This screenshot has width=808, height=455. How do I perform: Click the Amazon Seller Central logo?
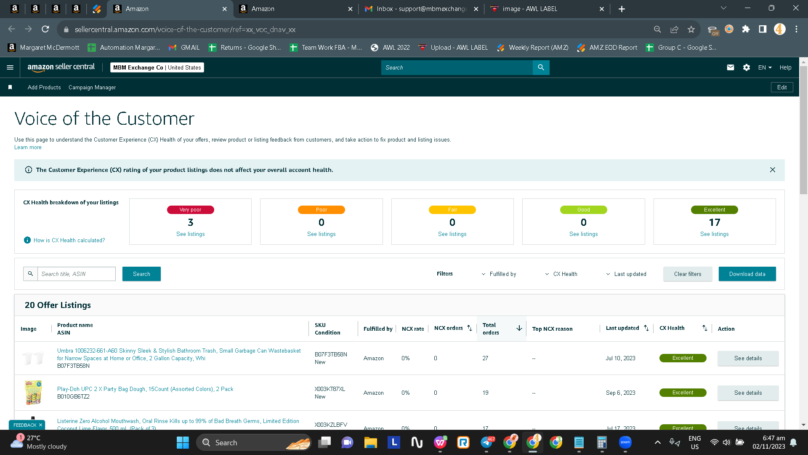click(x=61, y=67)
